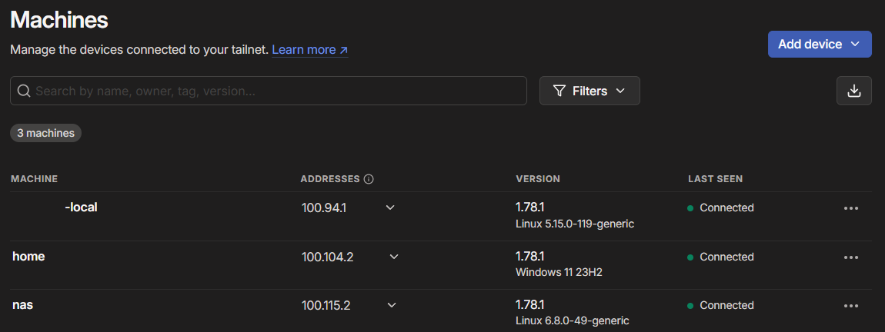Image resolution: width=885 pixels, height=332 pixels.
Task: Open the nas machine details
Action: 22,305
